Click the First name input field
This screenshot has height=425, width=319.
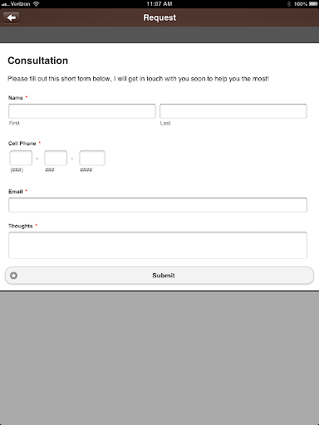pos(82,111)
